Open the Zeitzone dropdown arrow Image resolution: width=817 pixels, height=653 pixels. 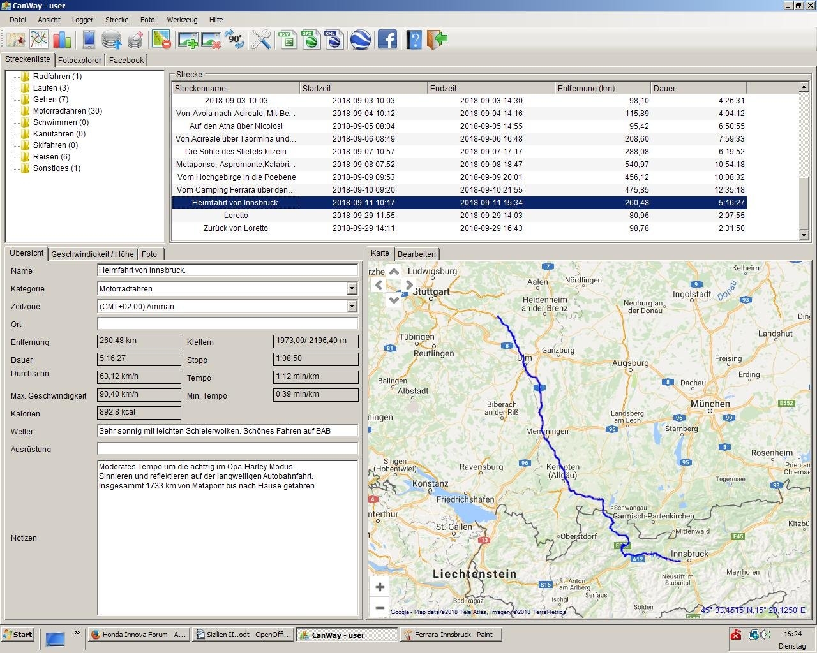tap(352, 307)
